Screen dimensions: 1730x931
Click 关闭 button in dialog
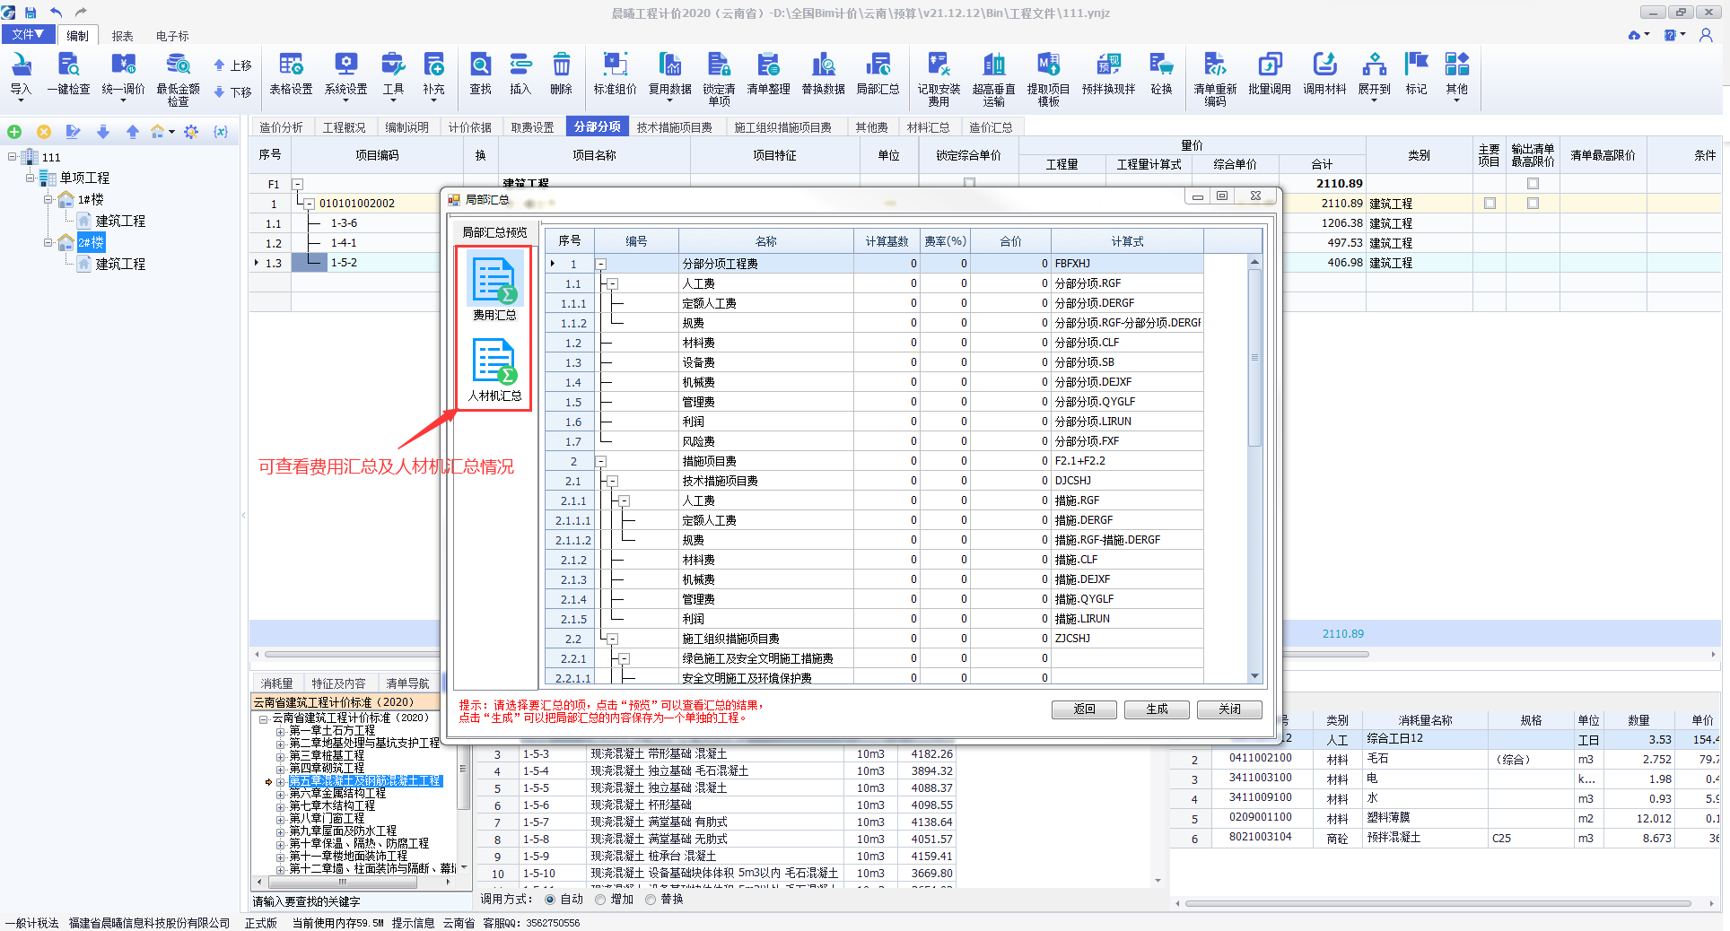click(1229, 709)
